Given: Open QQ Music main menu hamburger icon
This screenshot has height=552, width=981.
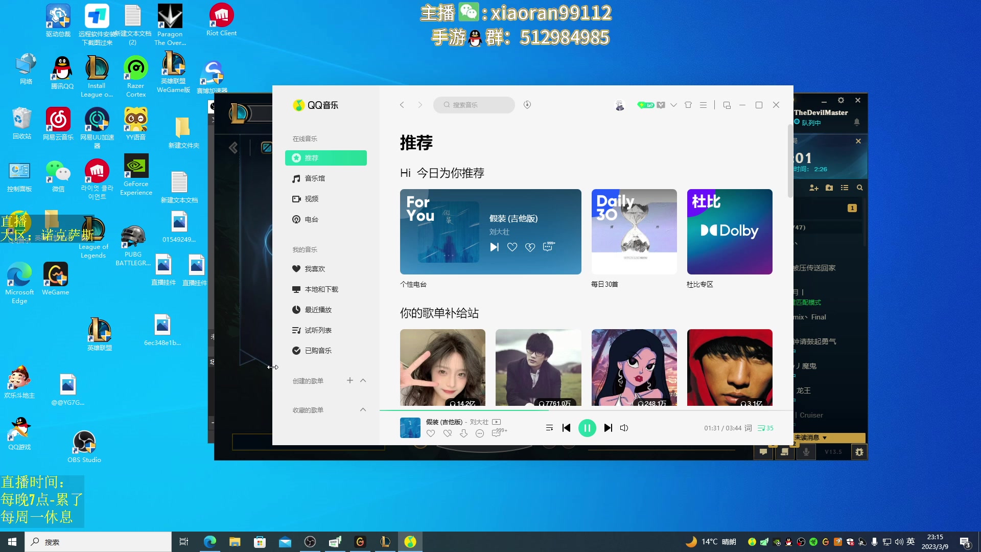Looking at the screenshot, I should 704,105.
